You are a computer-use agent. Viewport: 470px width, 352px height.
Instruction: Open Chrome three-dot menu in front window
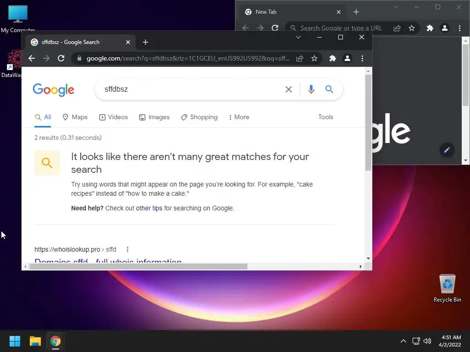363,58
